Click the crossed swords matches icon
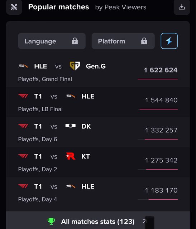The width and height of the screenshot is (196, 229). [14, 7]
